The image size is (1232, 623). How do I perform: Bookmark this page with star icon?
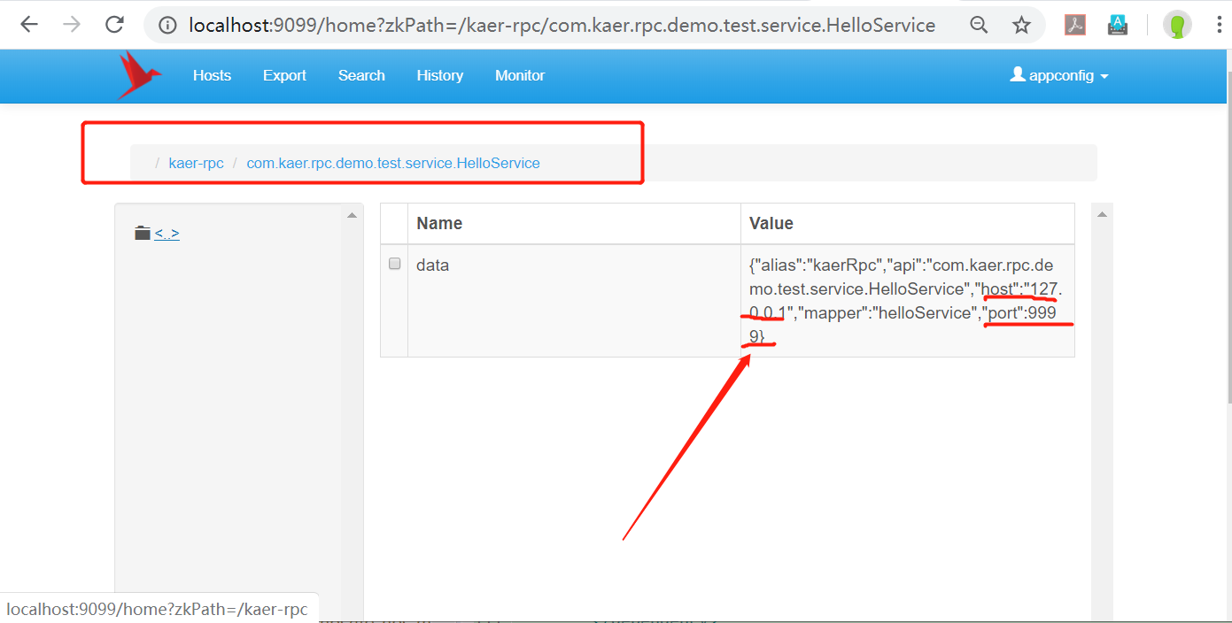tap(1022, 25)
